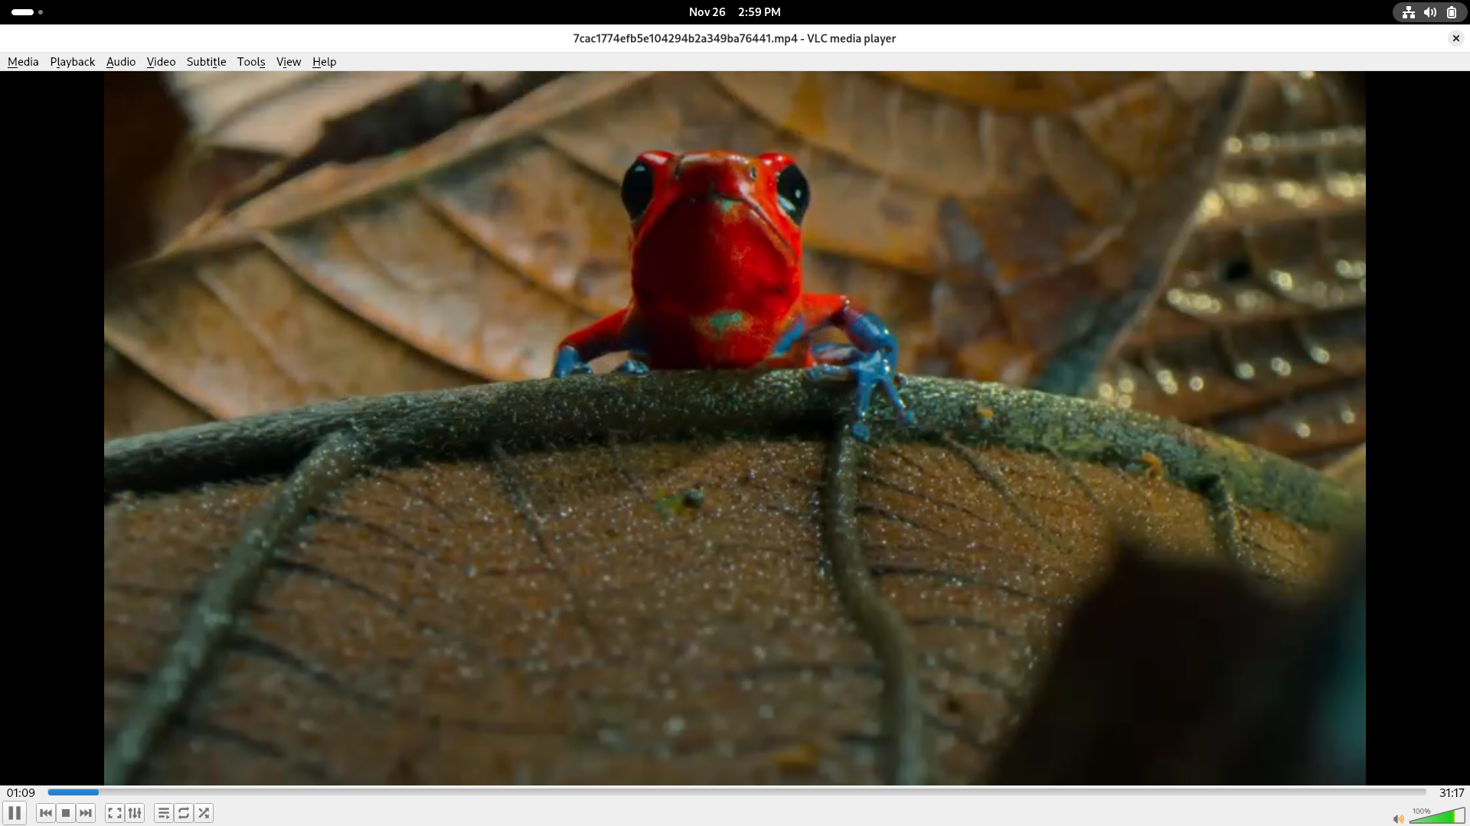Skip to previous media track
The width and height of the screenshot is (1470, 826).
(46, 813)
